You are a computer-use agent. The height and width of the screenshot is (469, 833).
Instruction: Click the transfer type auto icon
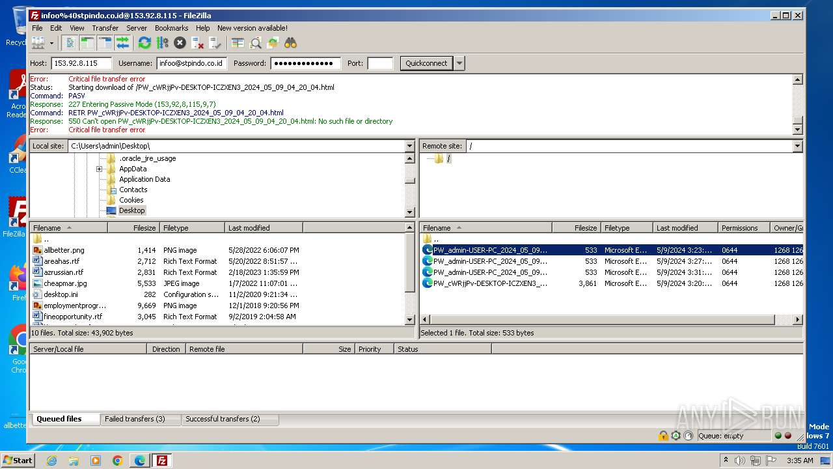point(676,436)
